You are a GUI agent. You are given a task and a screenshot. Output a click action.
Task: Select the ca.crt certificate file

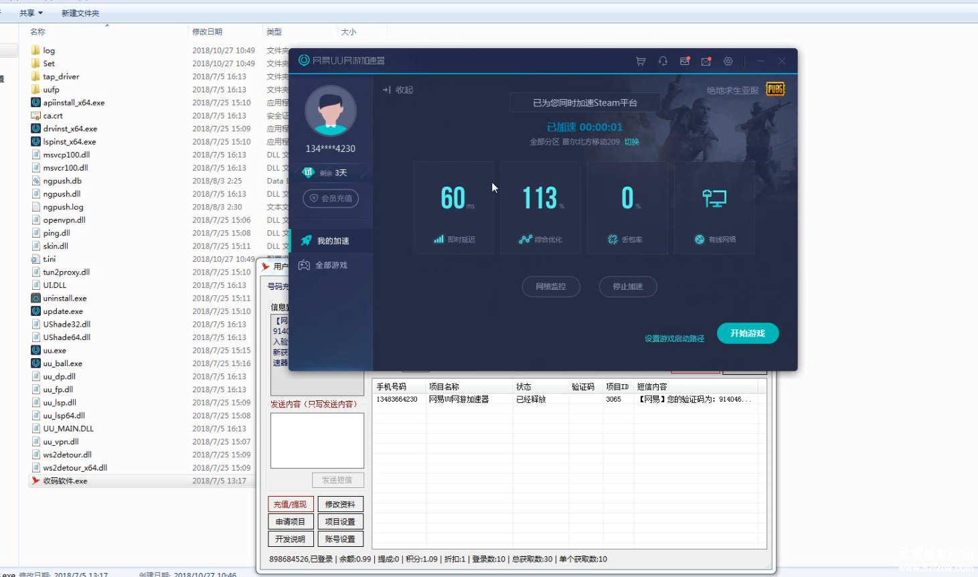[53, 116]
